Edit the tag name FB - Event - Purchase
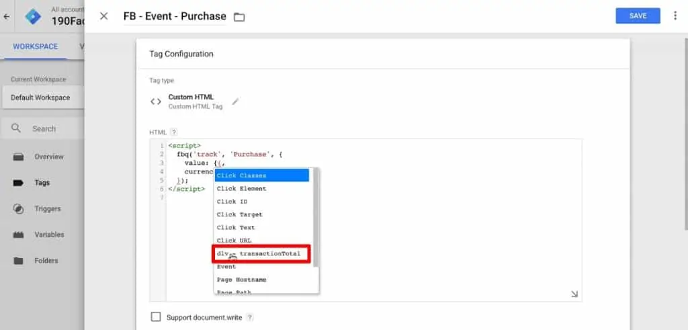The image size is (688, 330). (x=175, y=16)
